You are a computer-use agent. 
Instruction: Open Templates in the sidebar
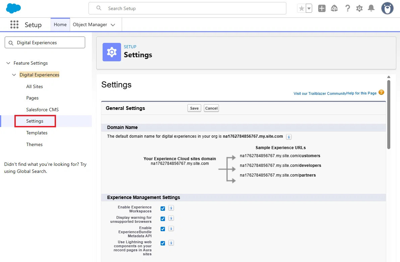point(37,133)
